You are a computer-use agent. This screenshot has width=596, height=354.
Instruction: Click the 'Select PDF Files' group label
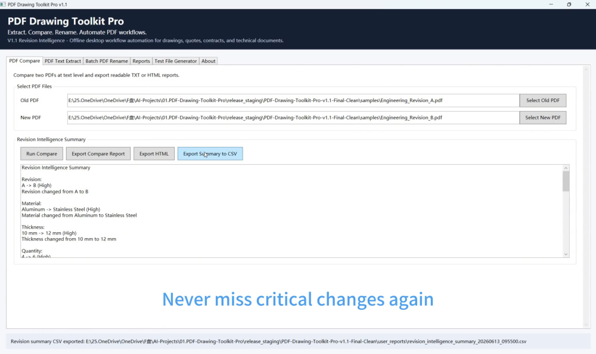click(x=34, y=87)
